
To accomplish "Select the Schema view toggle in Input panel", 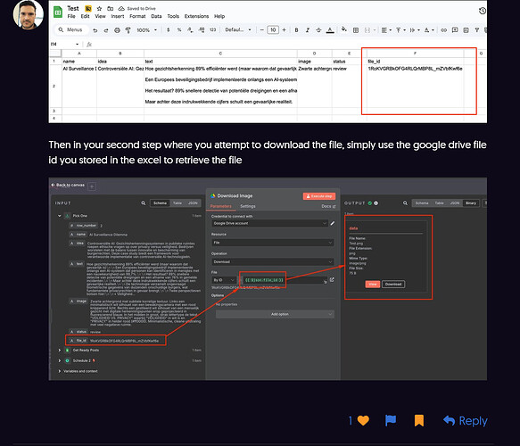I will 160,203.
